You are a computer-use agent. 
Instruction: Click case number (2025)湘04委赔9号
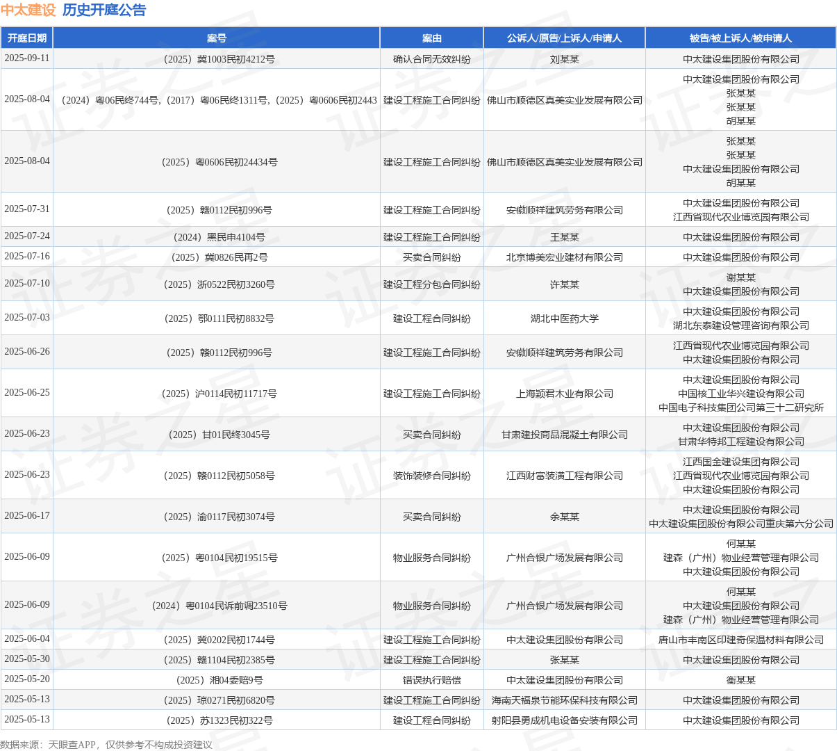click(x=217, y=680)
